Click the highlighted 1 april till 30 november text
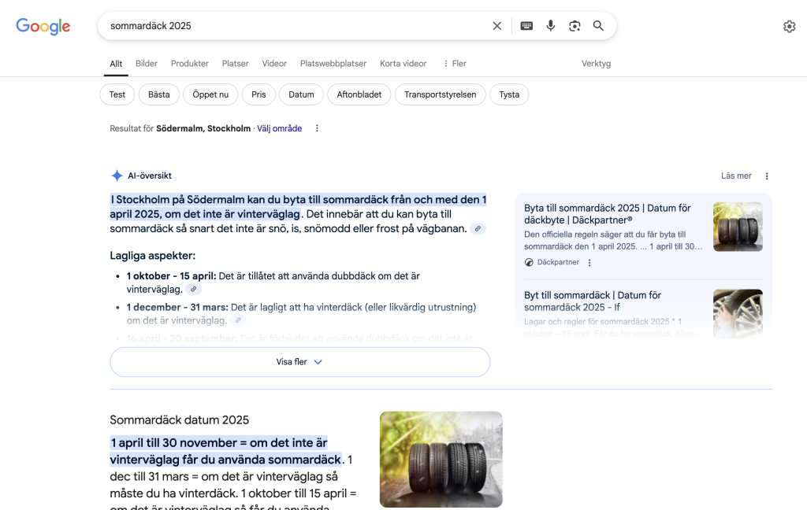The image size is (807, 510). pos(226,451)
